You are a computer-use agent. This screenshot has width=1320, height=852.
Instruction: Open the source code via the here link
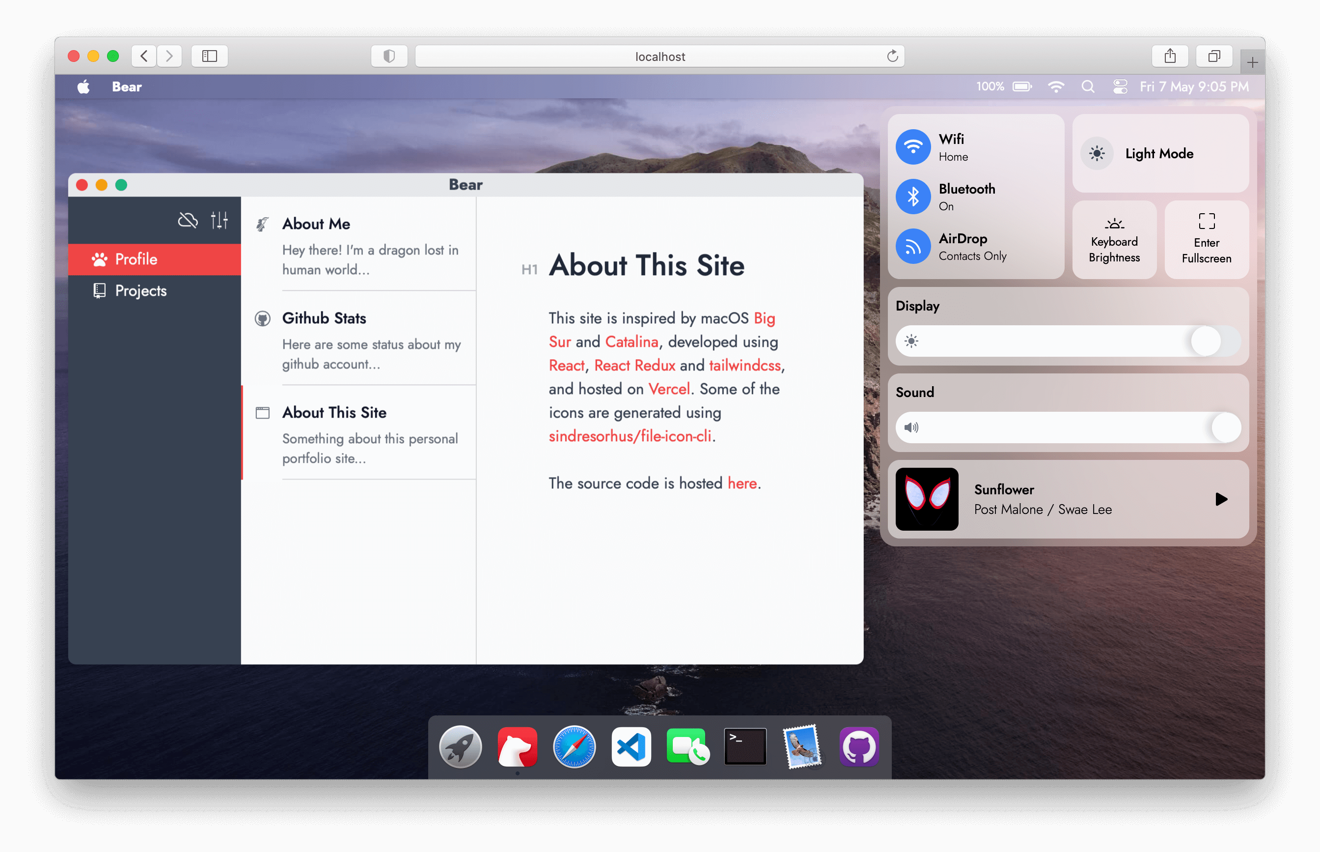coord(742,483)
